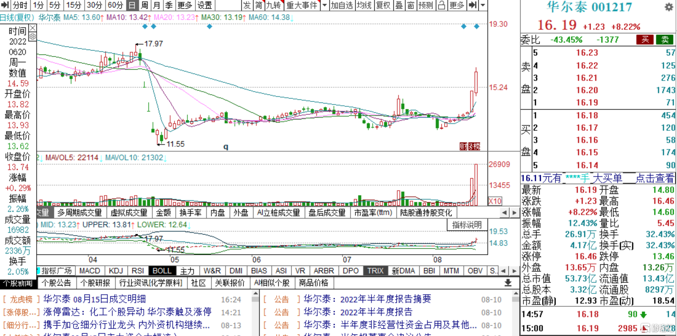Viewport: 677px width, 336px height.
Task: Open 重大事件 major events
Action: pyautogui.click(x=302, y=5)
